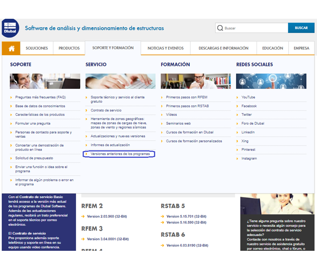
Task: Open Versiones anteriores de los programas
Action: click(x=120, y=154)
